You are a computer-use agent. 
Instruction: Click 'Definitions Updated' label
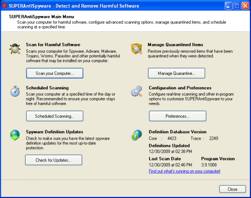click(x=169, y=145)
